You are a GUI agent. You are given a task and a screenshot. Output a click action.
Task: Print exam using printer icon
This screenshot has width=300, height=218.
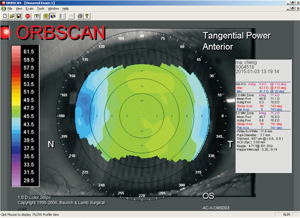[80, 16]
